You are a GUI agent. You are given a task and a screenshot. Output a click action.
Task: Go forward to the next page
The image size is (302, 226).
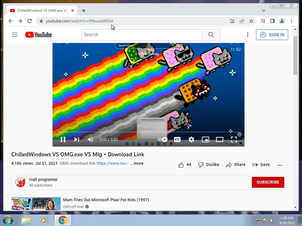pyautogui.click(x=20, y=21)
